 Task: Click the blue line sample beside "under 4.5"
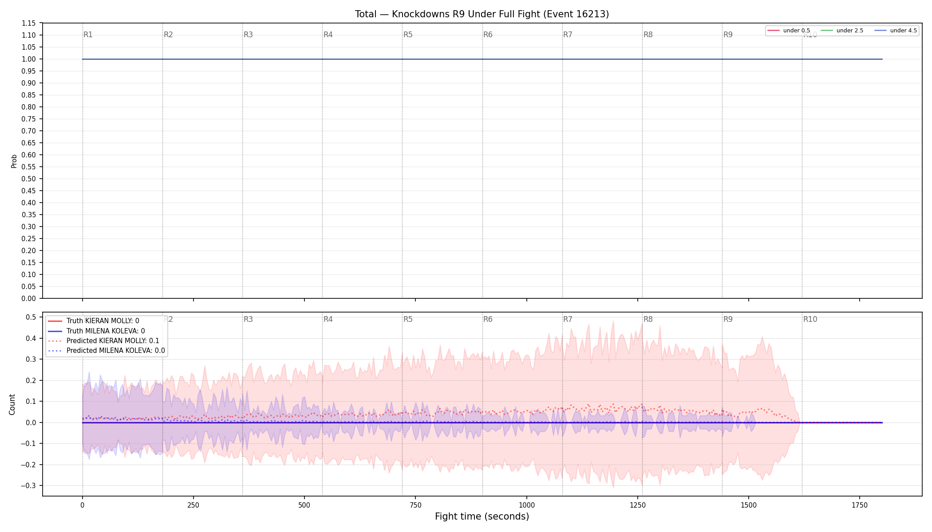click(x=881, y=31)
